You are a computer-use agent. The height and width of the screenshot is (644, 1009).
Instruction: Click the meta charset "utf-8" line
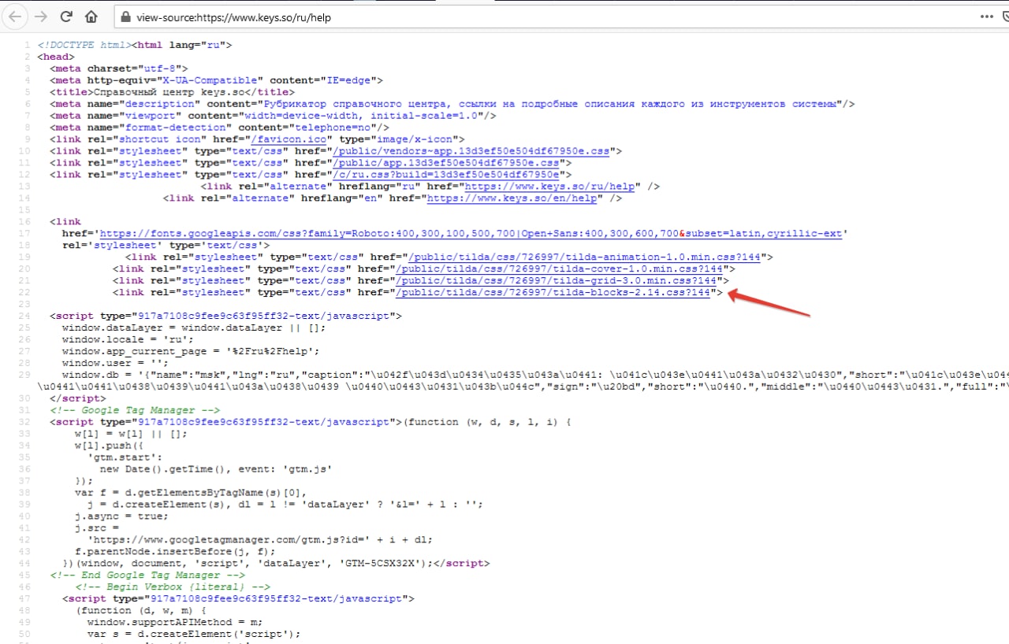tap(118, 68)
